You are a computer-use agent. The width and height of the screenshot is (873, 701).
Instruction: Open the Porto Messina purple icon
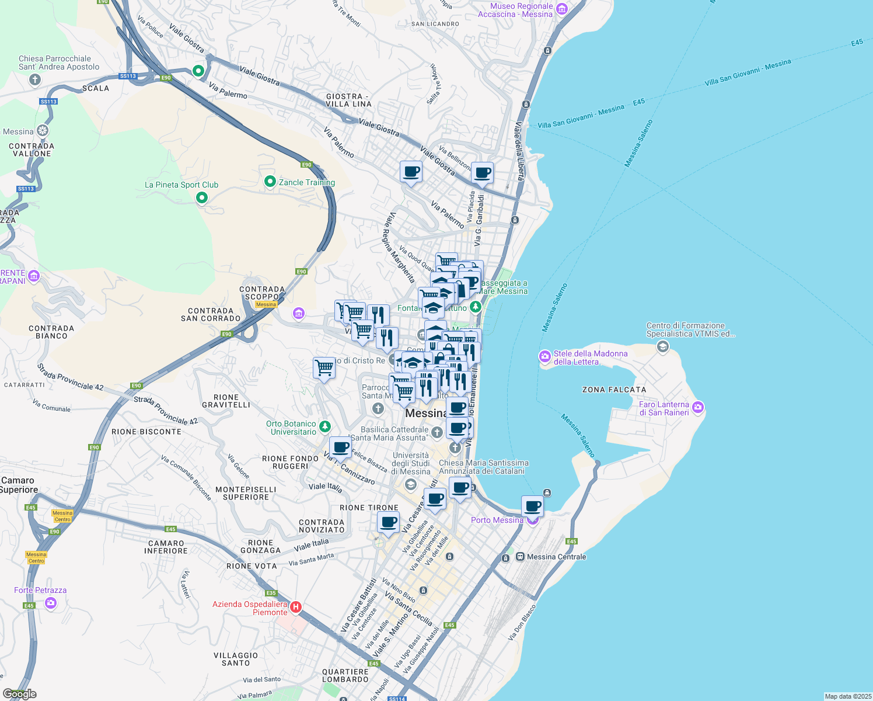click(532, 520)
